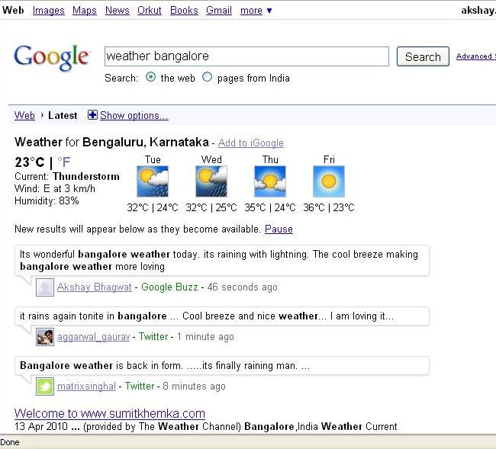Click "Wind: E at 3 km/h" text
The width and height of the screenshot is (496, 449).
pyautogui.click(x=55, y=188)
